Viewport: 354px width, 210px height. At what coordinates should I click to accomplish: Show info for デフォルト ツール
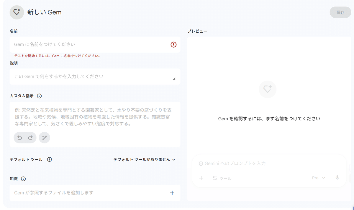(x=50, y=159)
